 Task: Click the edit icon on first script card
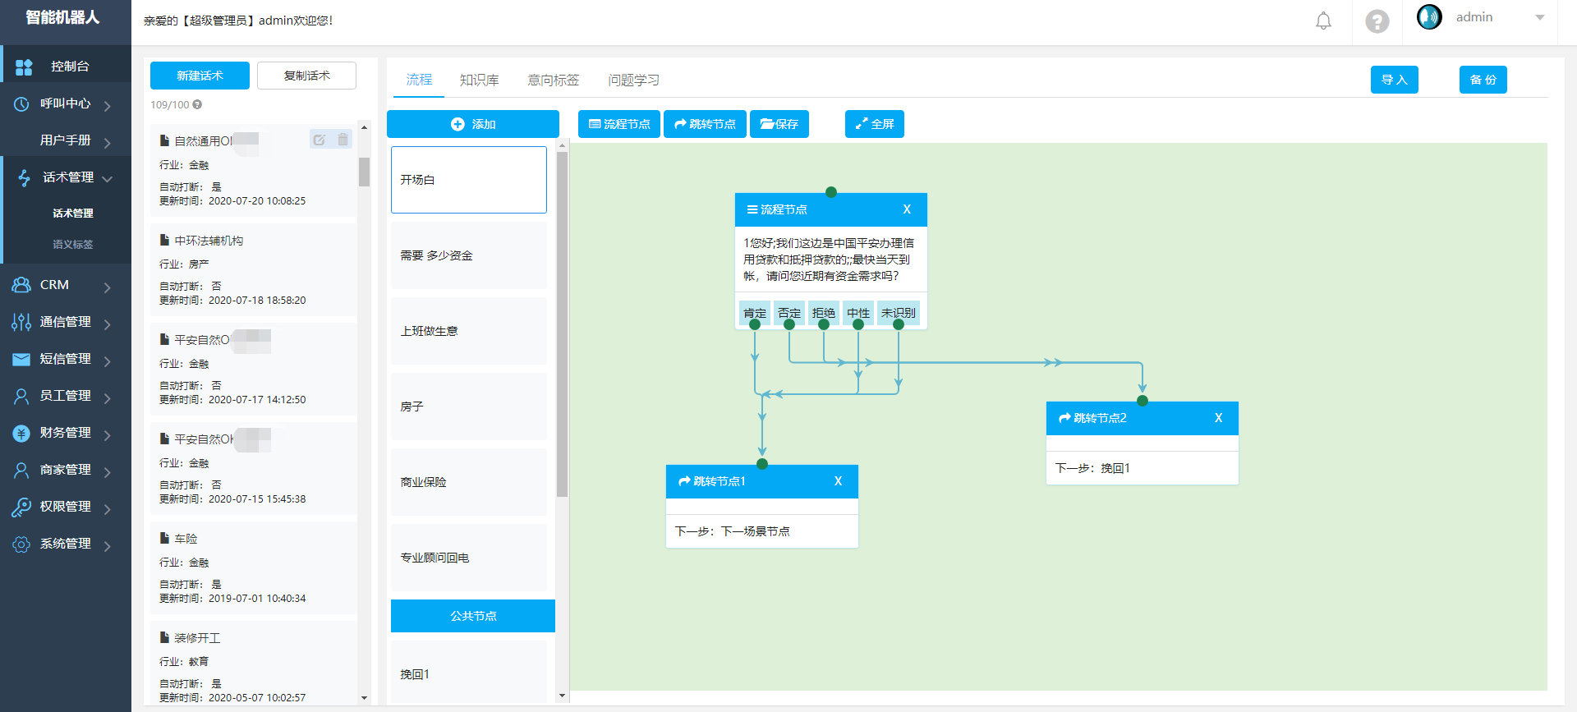(320, 140)
